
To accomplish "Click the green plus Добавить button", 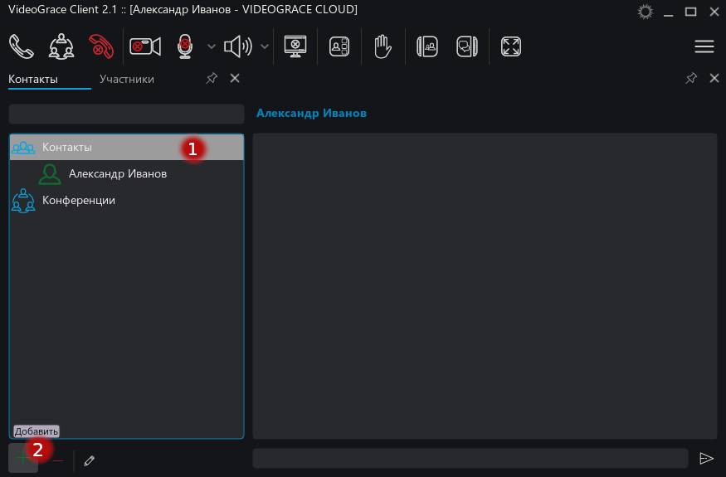I will tap(23, 459).
